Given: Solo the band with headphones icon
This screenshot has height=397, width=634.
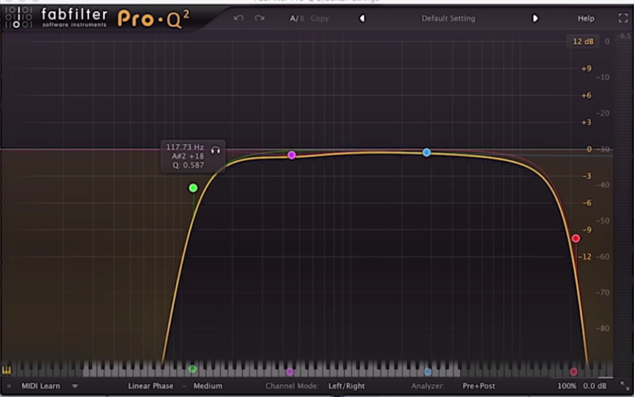Looking at the screenshot, I should (215, 151).
